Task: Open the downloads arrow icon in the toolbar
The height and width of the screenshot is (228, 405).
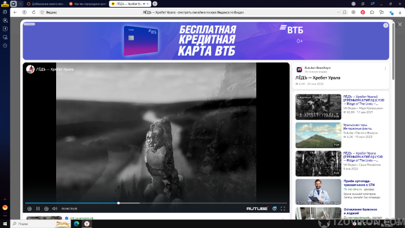Action: 400,12
